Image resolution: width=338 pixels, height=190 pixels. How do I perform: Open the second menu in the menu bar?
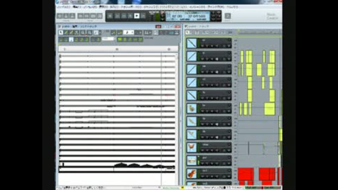(x=77, y=7)
